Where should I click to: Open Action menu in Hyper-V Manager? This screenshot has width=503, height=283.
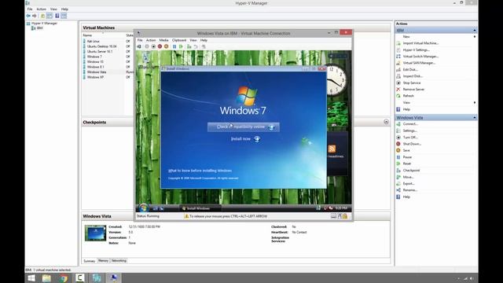41,9
